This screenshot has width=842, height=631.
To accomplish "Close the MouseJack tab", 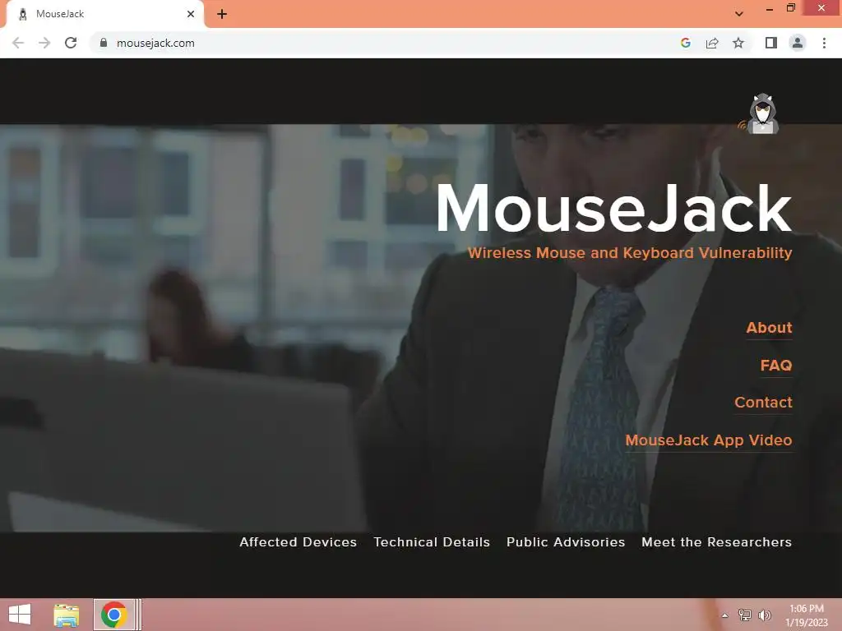I will 191,14.
